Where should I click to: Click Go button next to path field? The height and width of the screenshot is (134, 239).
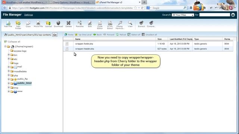(x=55, y=35)
